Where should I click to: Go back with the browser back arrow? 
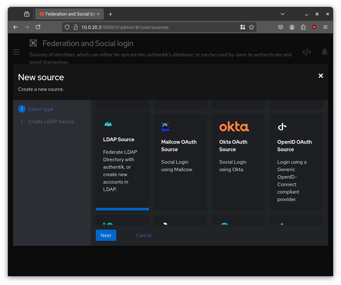point(16,27)
